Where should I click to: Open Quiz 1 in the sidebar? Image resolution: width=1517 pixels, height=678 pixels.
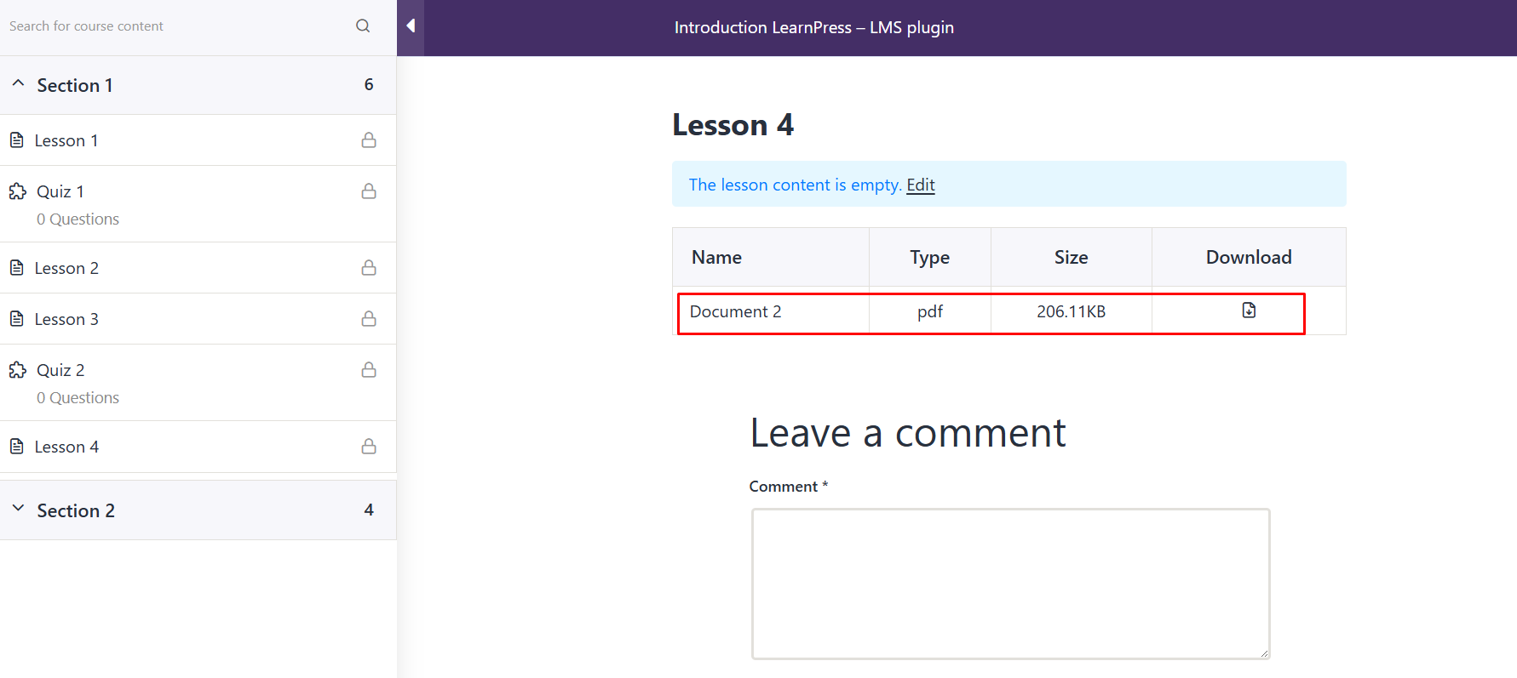pyautogui.click(x=60, y=191)
